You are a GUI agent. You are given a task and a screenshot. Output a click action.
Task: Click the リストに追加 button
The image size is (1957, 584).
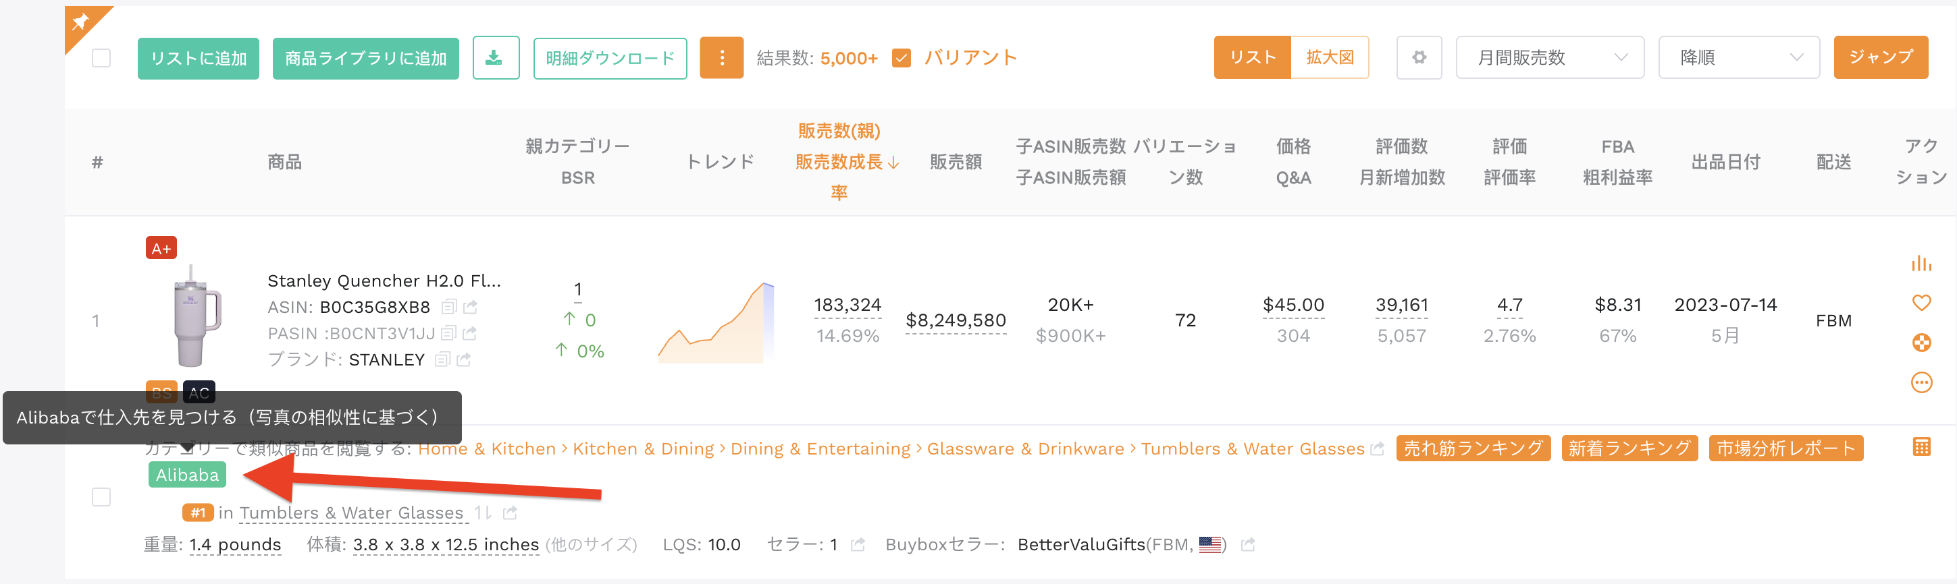point(199,59)
